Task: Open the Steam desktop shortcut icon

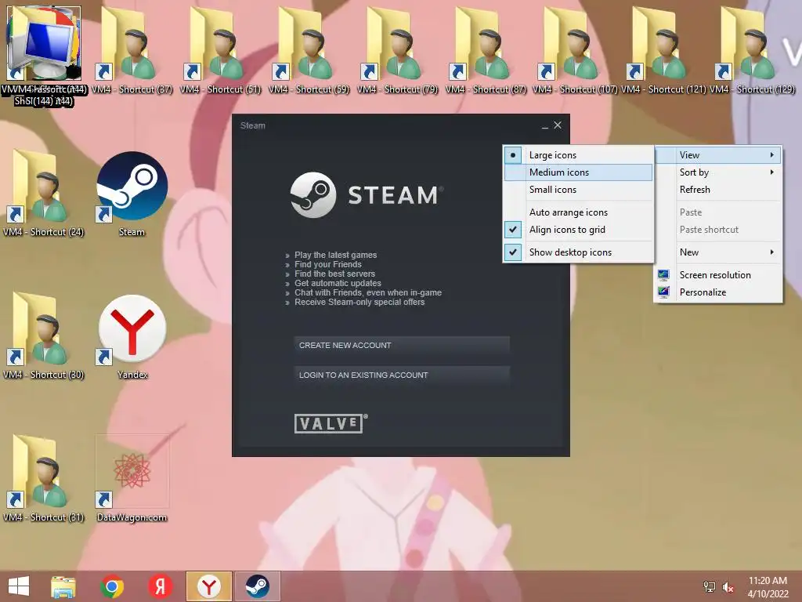Action: tap(132, 187)
